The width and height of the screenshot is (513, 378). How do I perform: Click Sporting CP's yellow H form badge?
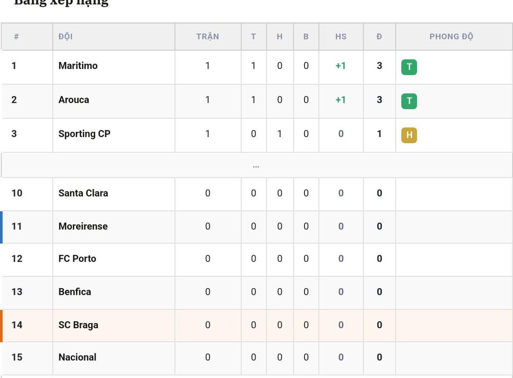coord(409,135)
